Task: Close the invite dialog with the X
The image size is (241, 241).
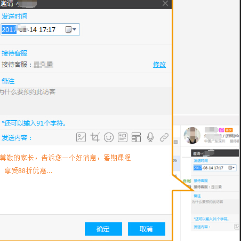Action: (x=165, y=3)
